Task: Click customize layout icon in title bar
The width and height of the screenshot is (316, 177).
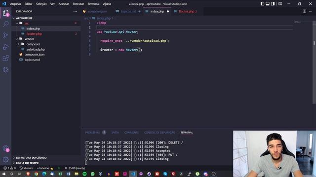Action: (x=280, y=4)
